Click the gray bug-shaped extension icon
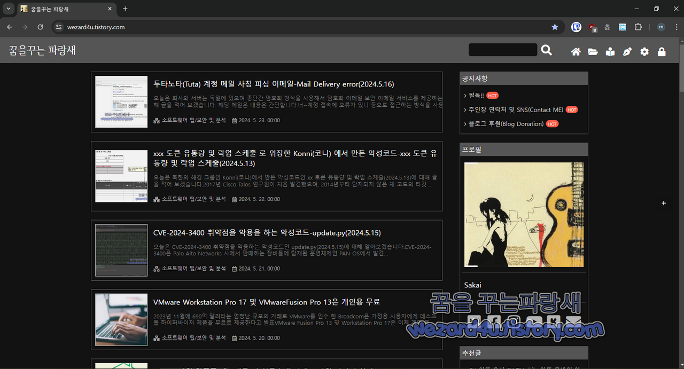This screenshot has height=369, width=684. [x=607, y=27]
